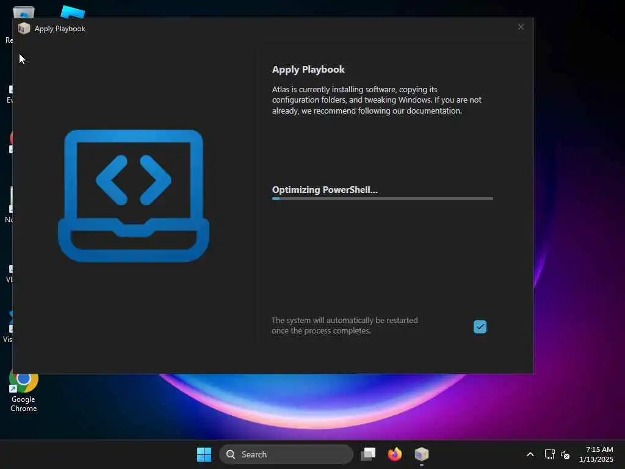Viewport: 625px width, 469px height.
Task: Click the Optimizing PowerShell status text
Action: pyautogui.click(x=325, y=190)
